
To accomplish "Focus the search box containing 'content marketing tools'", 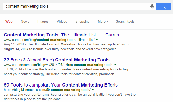I will pos(79,6).
